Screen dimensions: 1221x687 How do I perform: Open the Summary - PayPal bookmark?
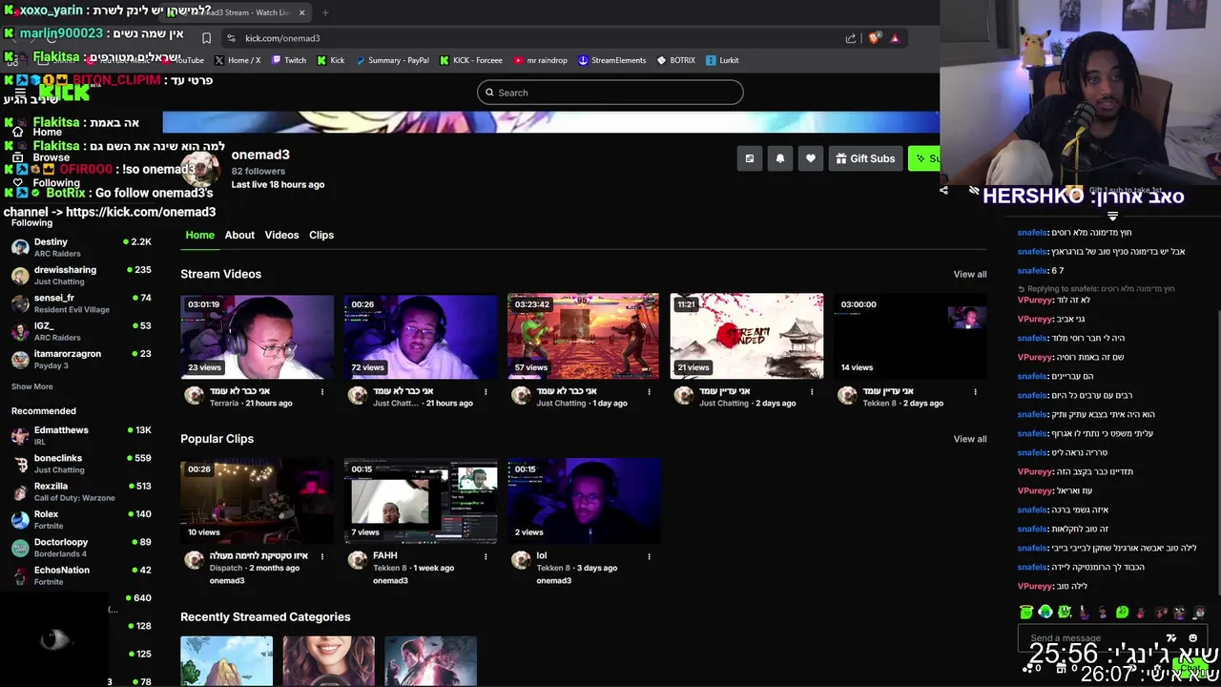tap(392, 60)
